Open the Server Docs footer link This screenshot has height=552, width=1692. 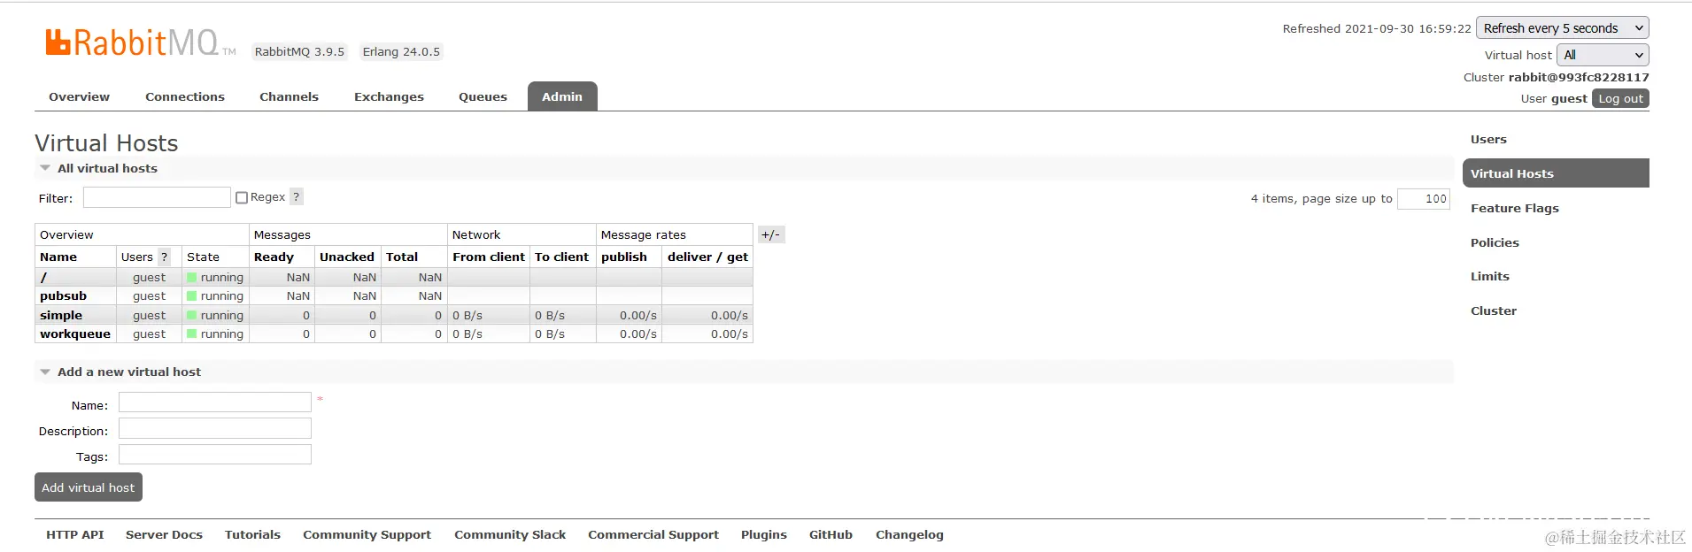(164, 534)
